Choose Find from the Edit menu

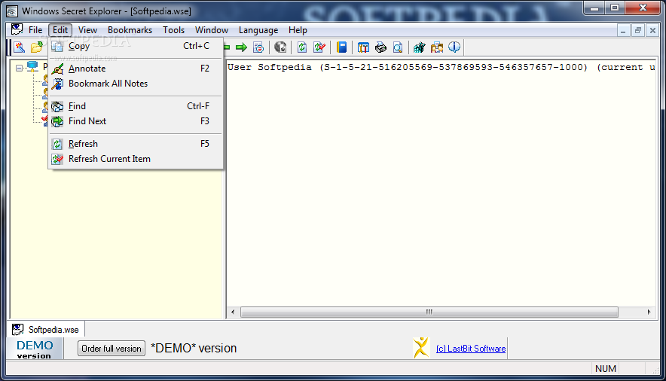click(136, 106)
